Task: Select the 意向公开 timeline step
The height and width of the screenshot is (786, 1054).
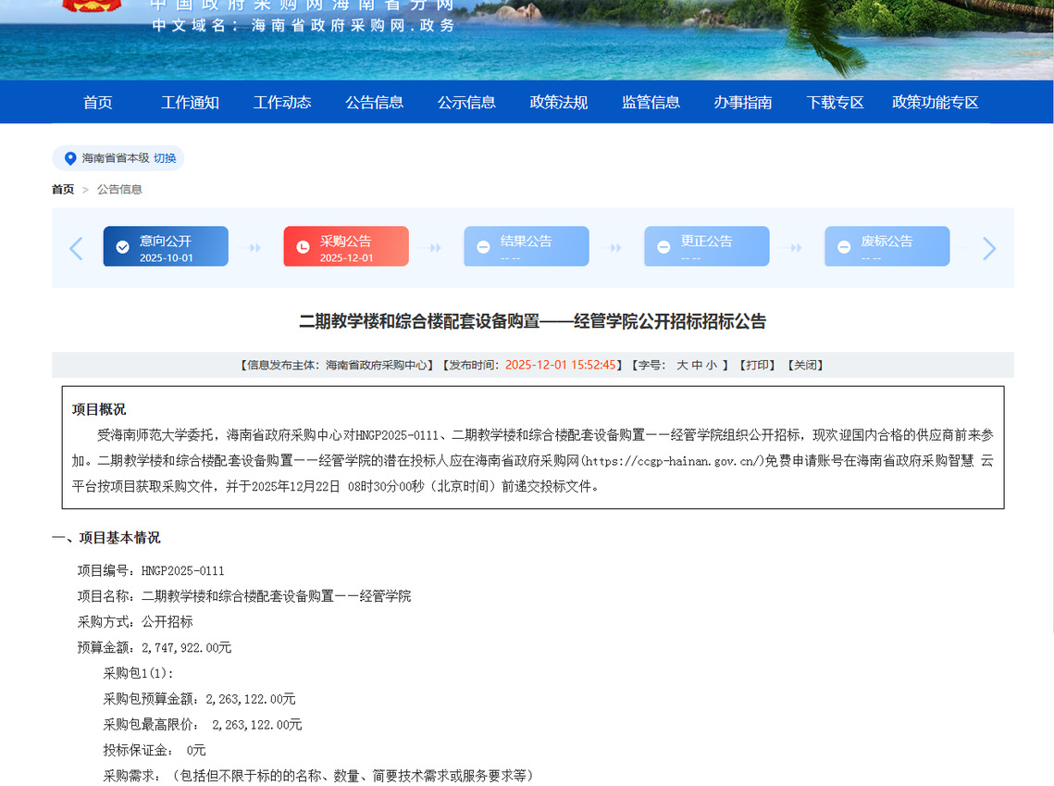Action: [166, 247]
